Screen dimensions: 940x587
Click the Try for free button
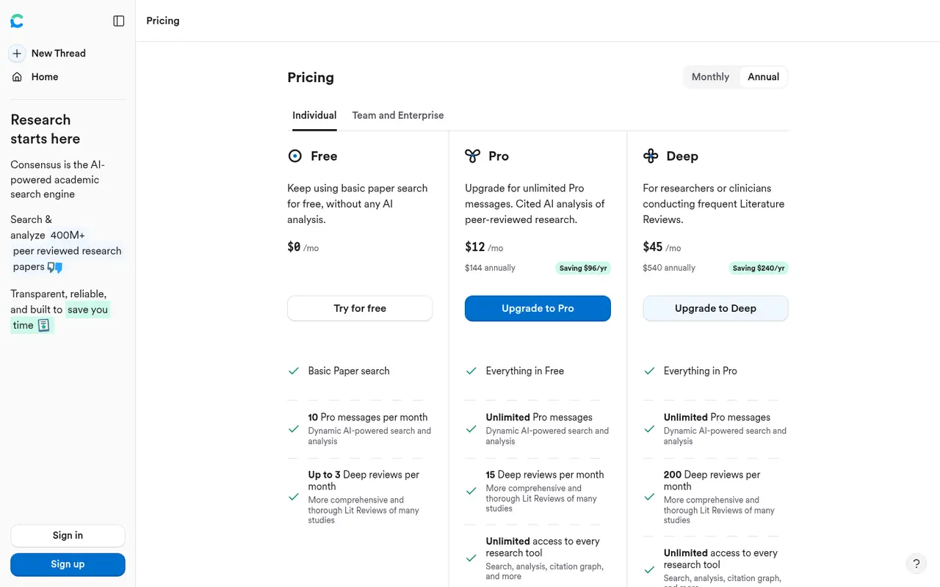click(x=360, y=308)
